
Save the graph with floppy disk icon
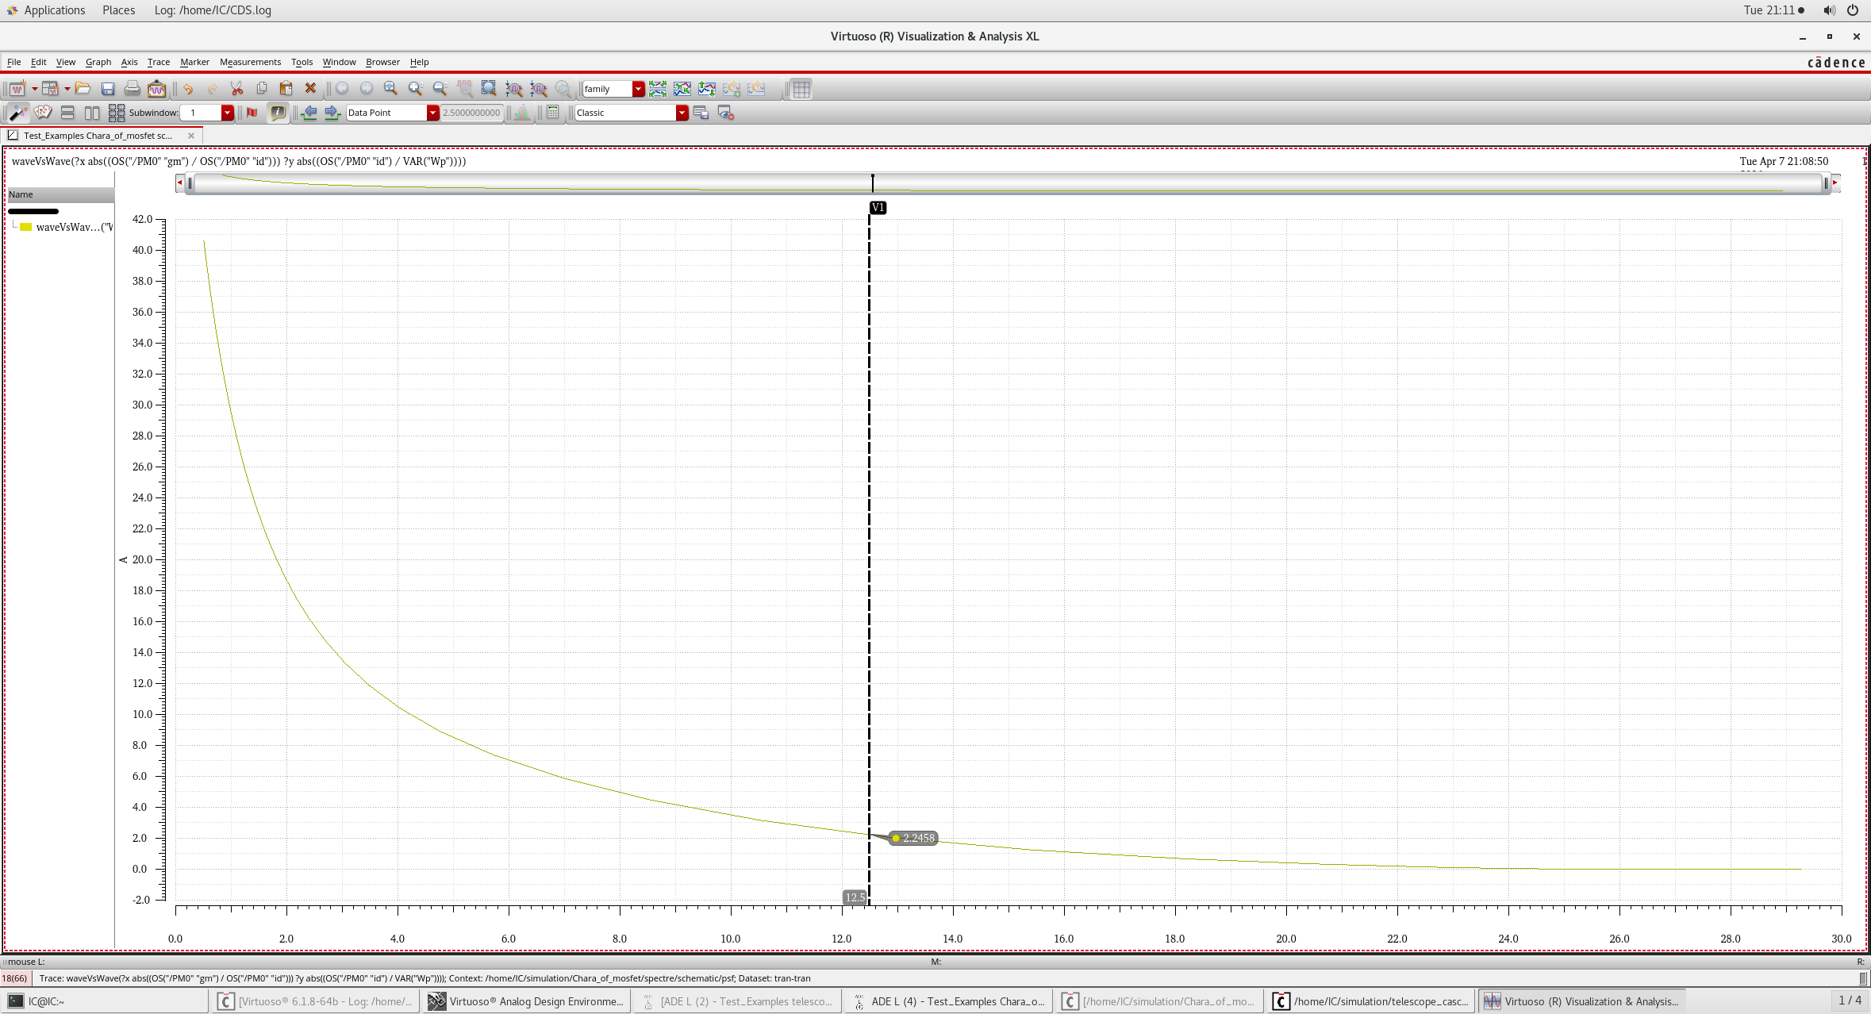coord(108,89)
